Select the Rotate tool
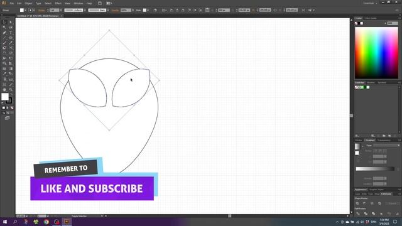402x226 pixels. pos(4,53)
